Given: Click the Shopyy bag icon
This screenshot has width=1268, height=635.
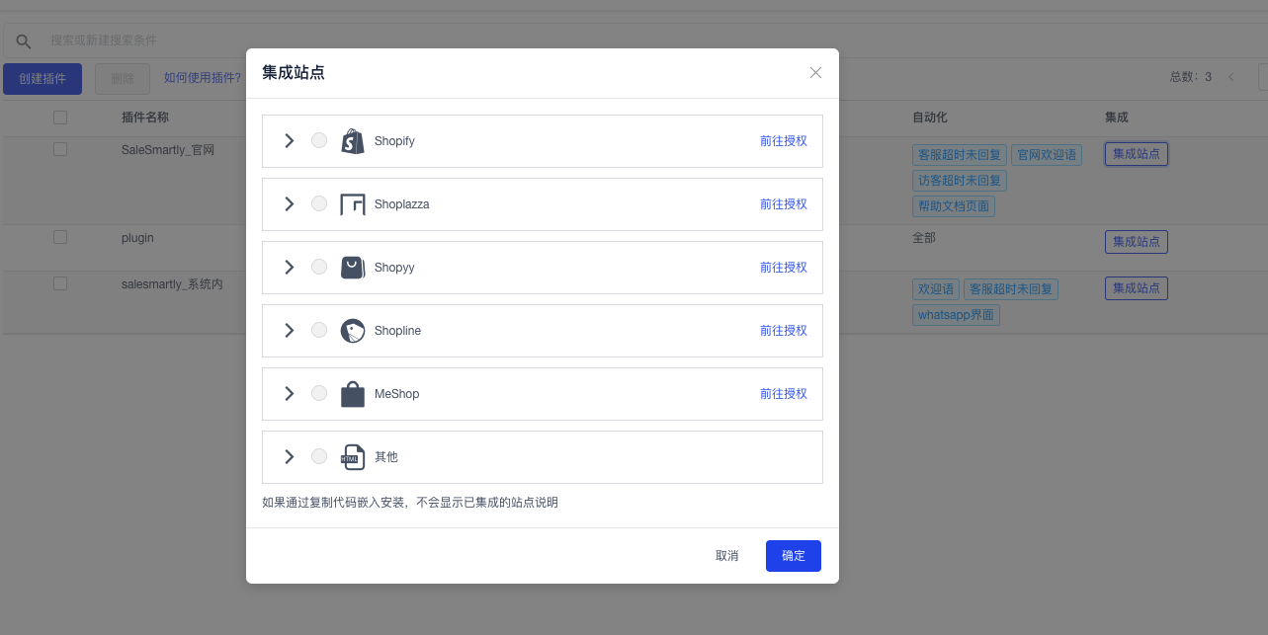Looking at the screenshot, I should tap(353, 268).
